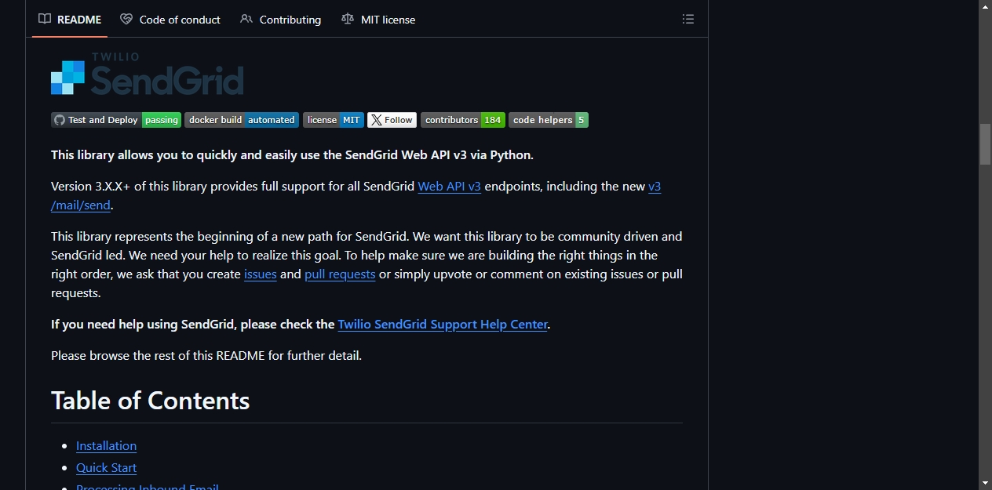Switch to Code of conduct tab
Viewport: 992px width, 490px height.
pos(170,20)
